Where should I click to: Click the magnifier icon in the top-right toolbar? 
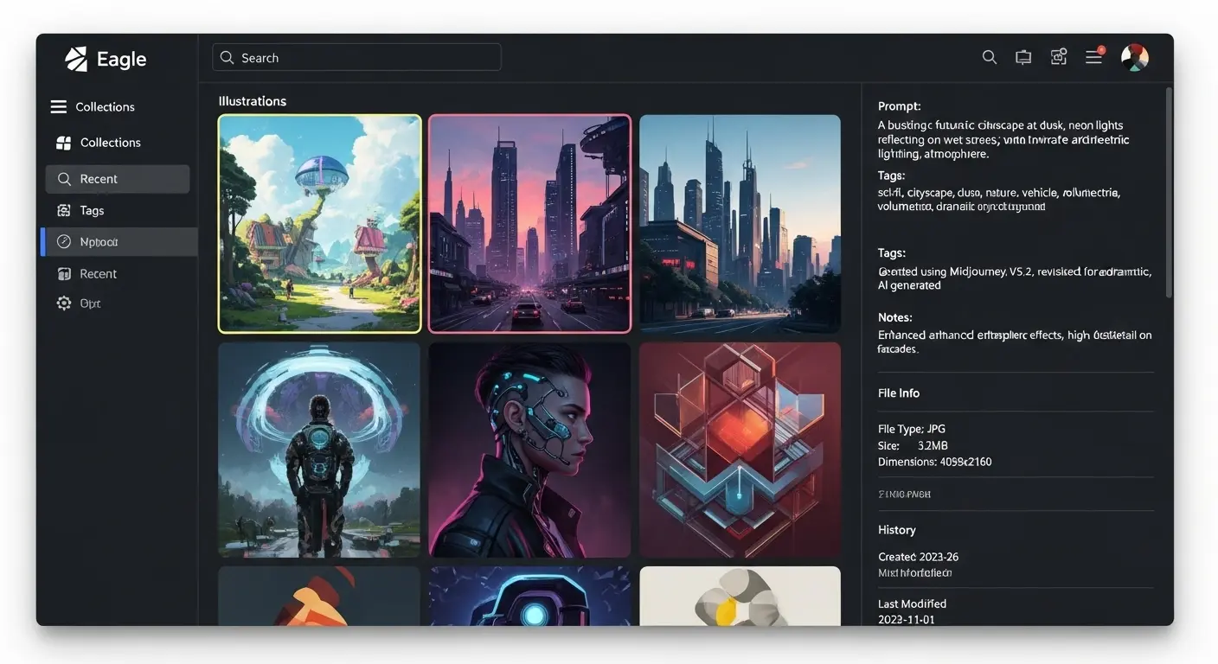pos(990,57)
